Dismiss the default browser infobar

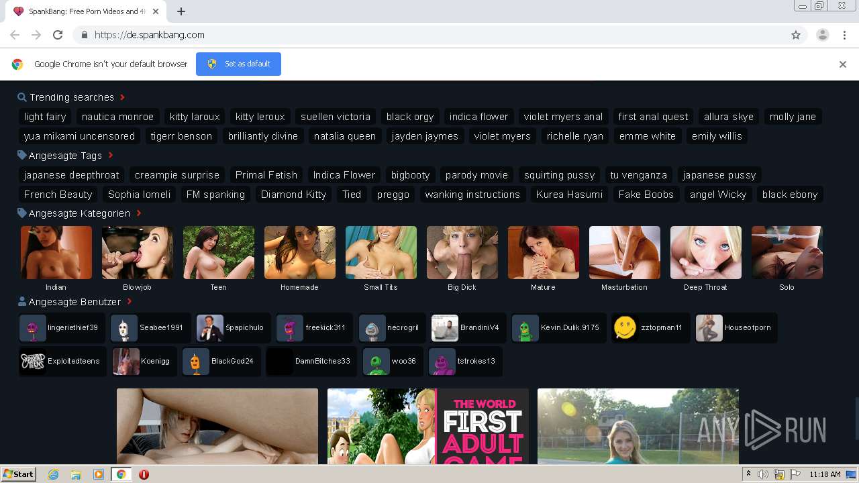[x=843, y=64]
